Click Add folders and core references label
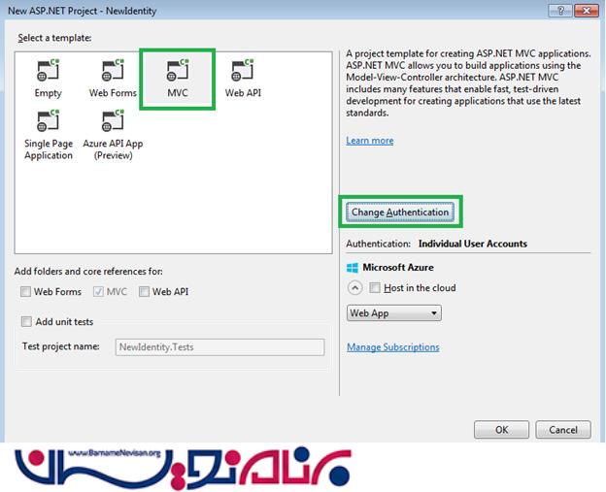This screenshot has height=492, width=606. coord(88,272)
